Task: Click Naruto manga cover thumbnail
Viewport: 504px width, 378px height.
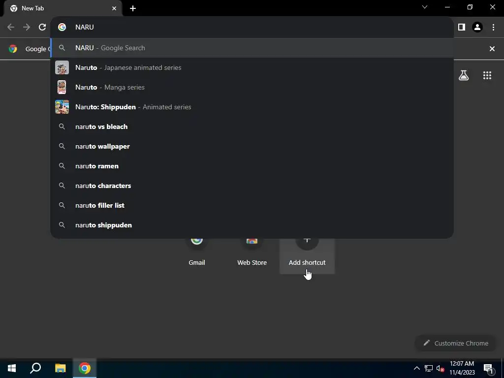Action: pyautogui.click(x=62, y=87)
